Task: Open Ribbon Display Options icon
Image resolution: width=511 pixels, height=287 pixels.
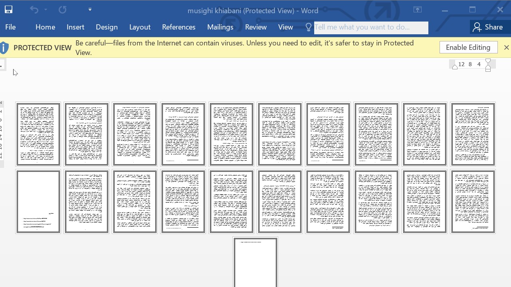Action: coord(418,10)
